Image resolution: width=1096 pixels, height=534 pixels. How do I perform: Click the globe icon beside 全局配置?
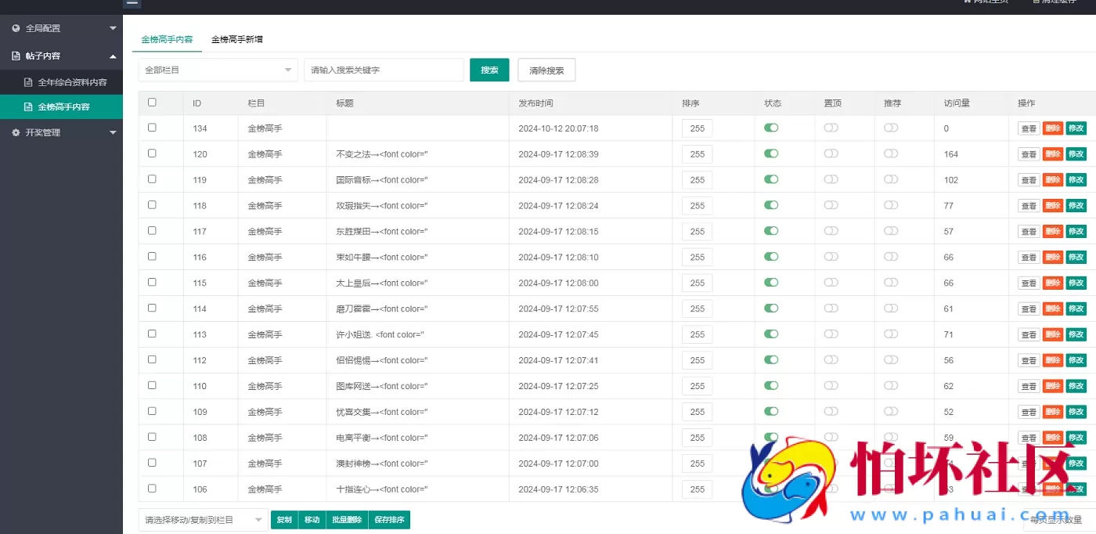click(16, 28)
